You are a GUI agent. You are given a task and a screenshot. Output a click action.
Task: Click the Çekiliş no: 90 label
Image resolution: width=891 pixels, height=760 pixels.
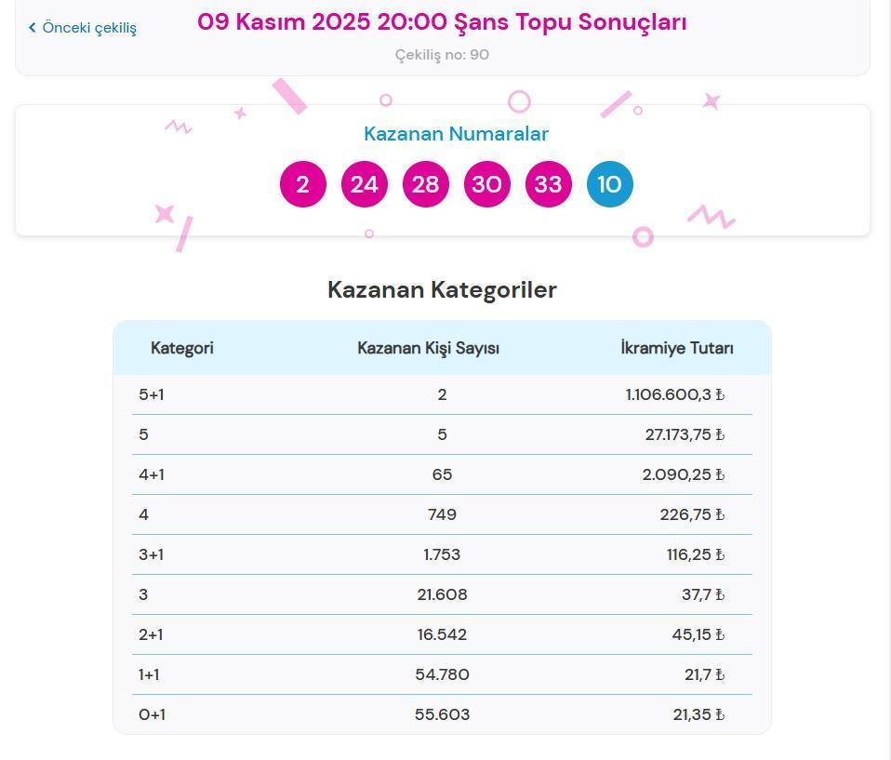tap(441, 55)
